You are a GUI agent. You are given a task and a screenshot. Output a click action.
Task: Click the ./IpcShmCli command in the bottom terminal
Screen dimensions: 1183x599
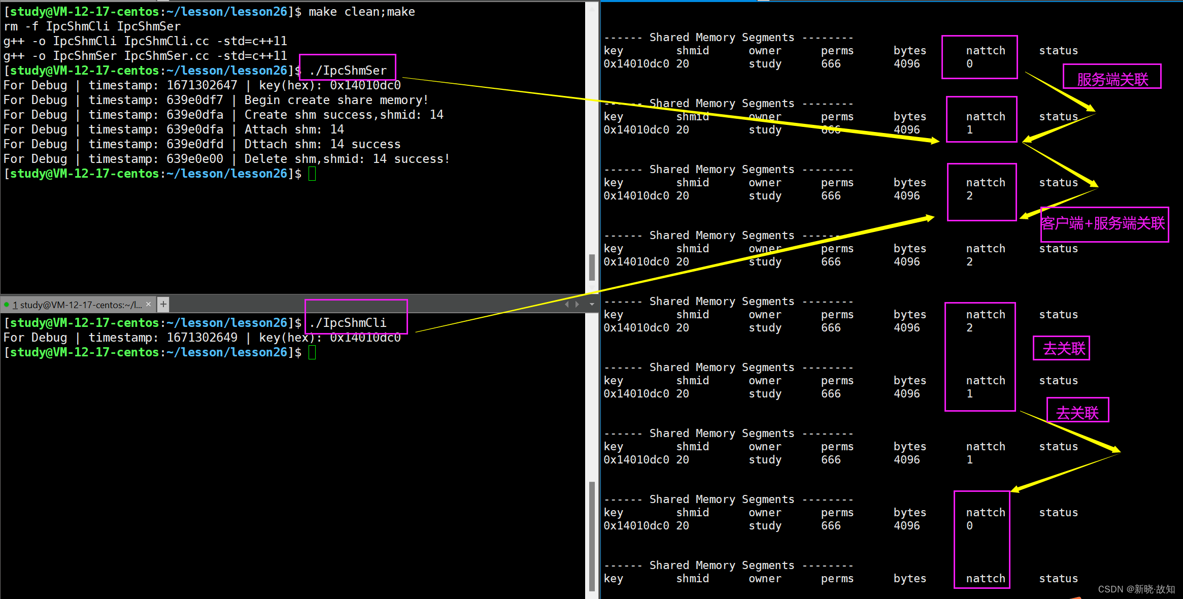point(348,323)
